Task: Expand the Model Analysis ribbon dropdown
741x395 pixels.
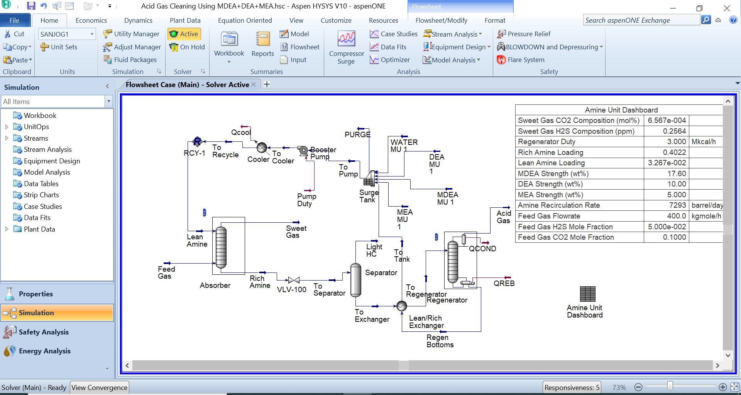Action: click(479, 60)
